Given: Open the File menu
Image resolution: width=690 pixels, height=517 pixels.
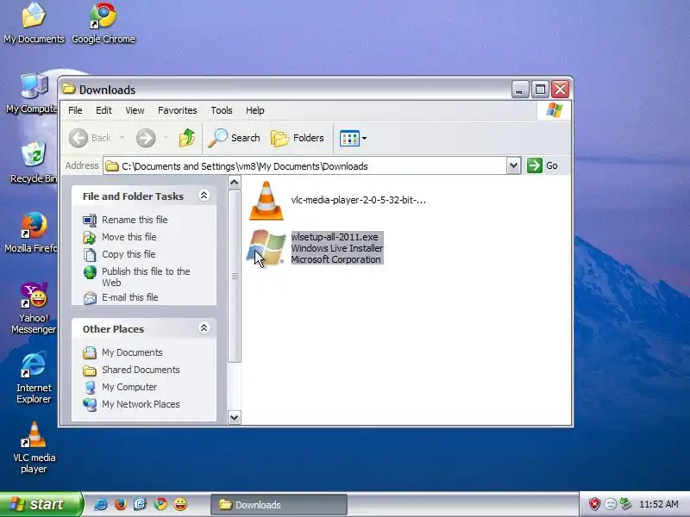Looking at the screenshot, I should point(75,110).
